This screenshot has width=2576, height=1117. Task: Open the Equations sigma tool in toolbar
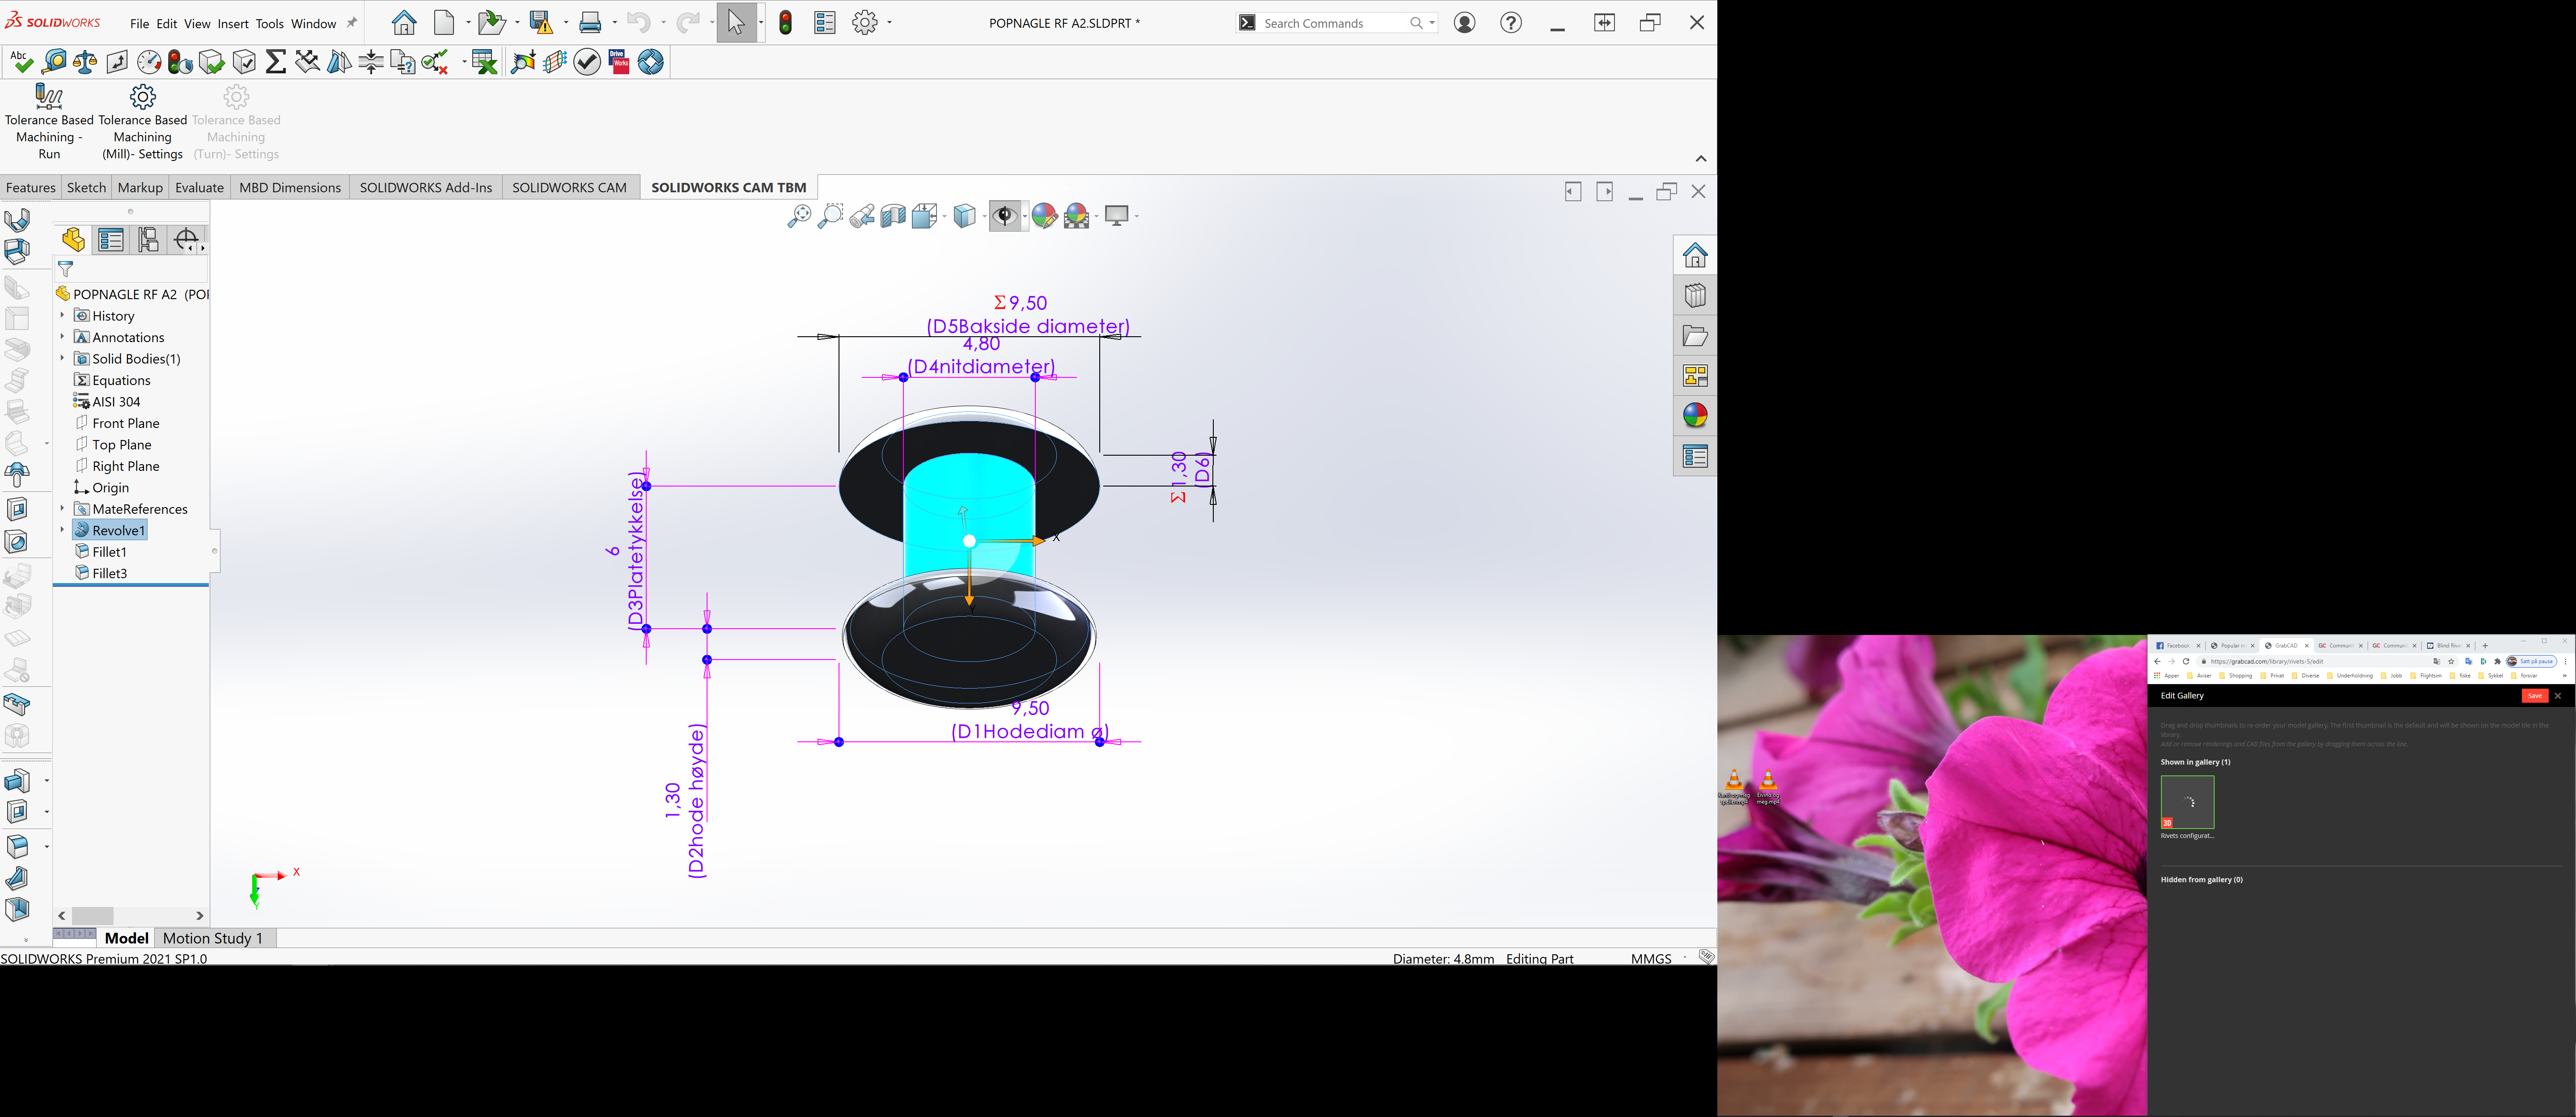pyautogui.click(x=276, y=62)
